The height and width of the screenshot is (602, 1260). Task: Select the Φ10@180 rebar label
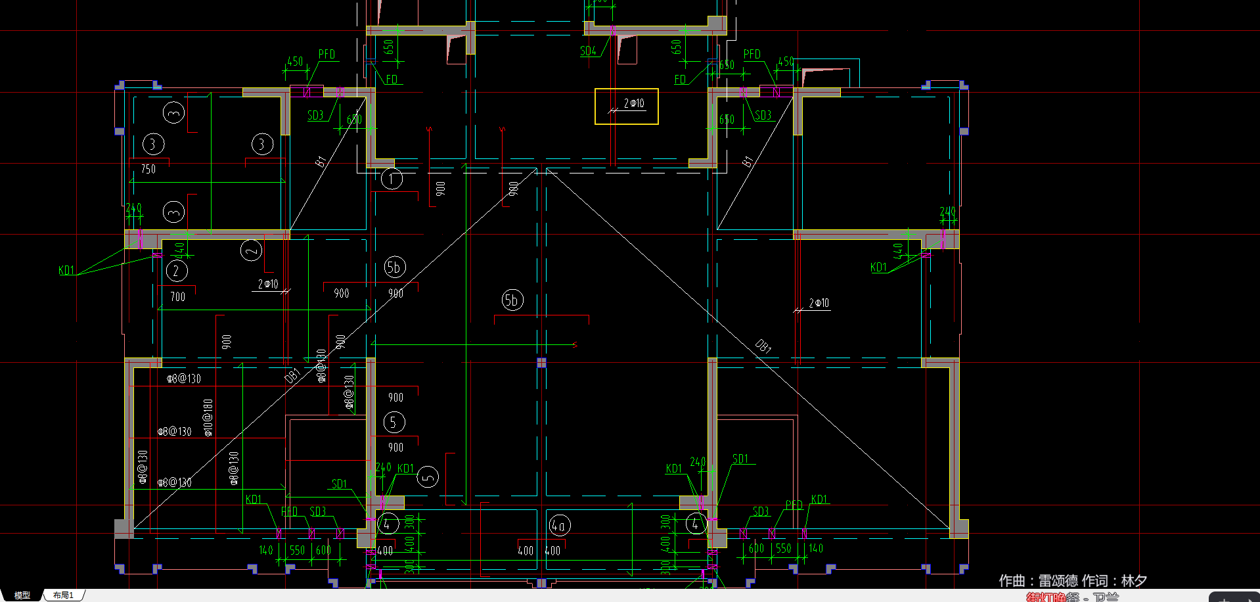pyautogui.click(x=208, y=417)
